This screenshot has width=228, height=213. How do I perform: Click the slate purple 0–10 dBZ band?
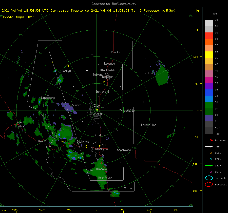pyautogui.click(x=209, y=118)
